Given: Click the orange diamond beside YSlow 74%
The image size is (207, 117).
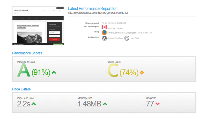Looking at the screenshot, I should [x=142, y=73].
